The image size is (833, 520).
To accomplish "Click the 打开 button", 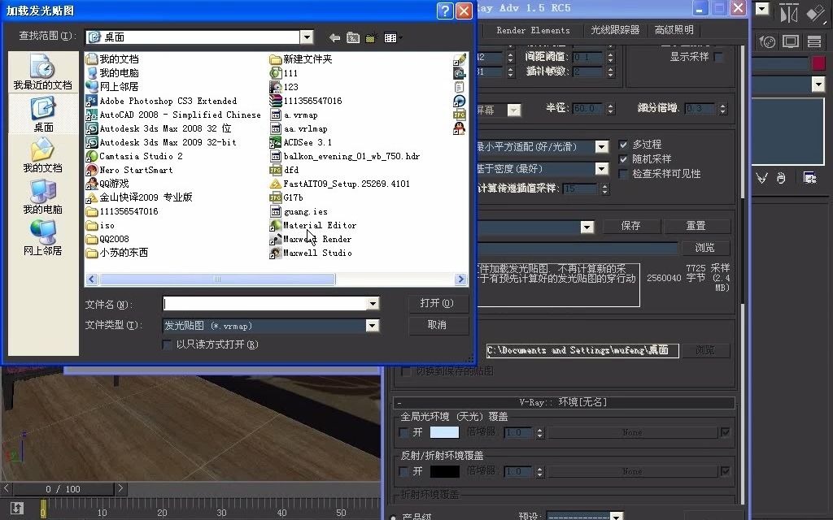I will [x=437, y=303].
